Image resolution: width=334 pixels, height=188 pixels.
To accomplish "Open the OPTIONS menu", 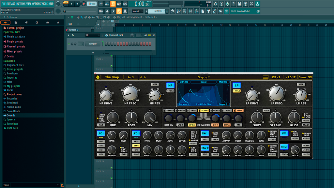I will click(36, 4).
